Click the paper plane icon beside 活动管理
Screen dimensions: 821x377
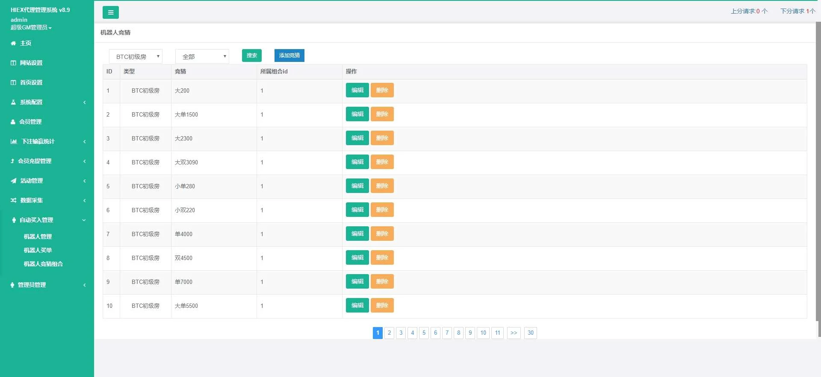13,181
